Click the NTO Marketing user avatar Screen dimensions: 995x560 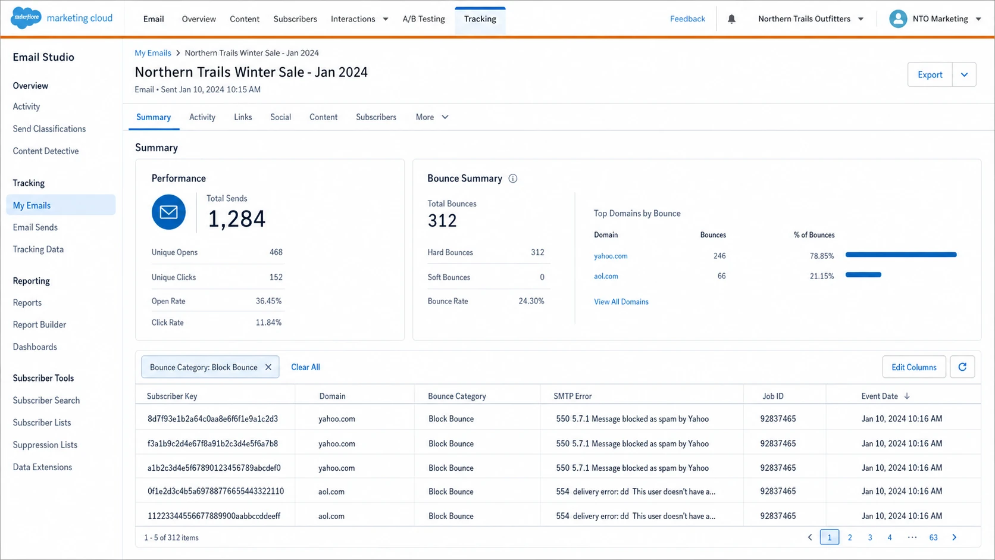pyautogui.click(x=897, y=19)
